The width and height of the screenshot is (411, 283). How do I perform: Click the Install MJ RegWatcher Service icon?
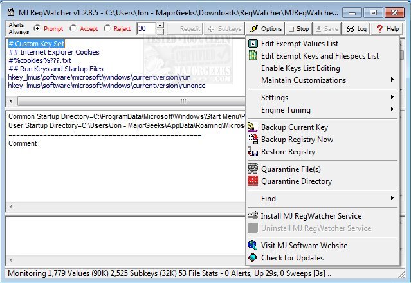pos(253,215)
